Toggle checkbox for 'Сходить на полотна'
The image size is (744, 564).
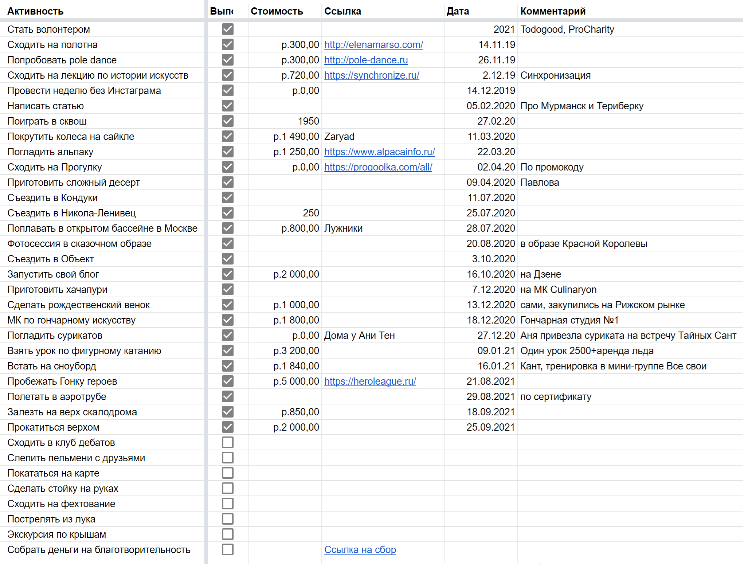[x=228, y=44]
